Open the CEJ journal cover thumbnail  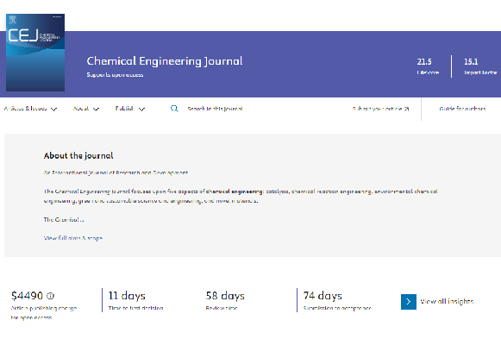(x=35, y=53)
